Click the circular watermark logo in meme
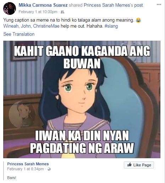The image size is (165, 183). [22, 114]
